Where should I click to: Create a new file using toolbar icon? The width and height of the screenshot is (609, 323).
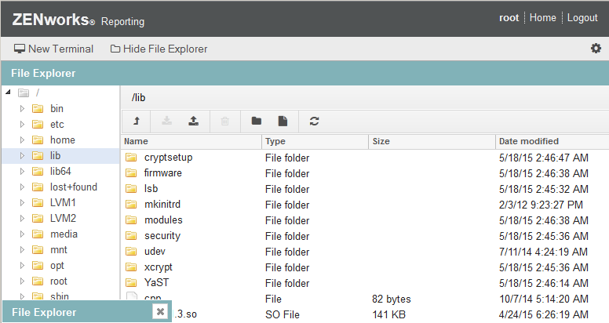pos(283,121)
